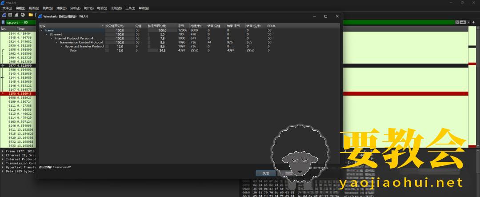
Task: Select the Transmission Control Protocol row
Action: coord(189,42)
